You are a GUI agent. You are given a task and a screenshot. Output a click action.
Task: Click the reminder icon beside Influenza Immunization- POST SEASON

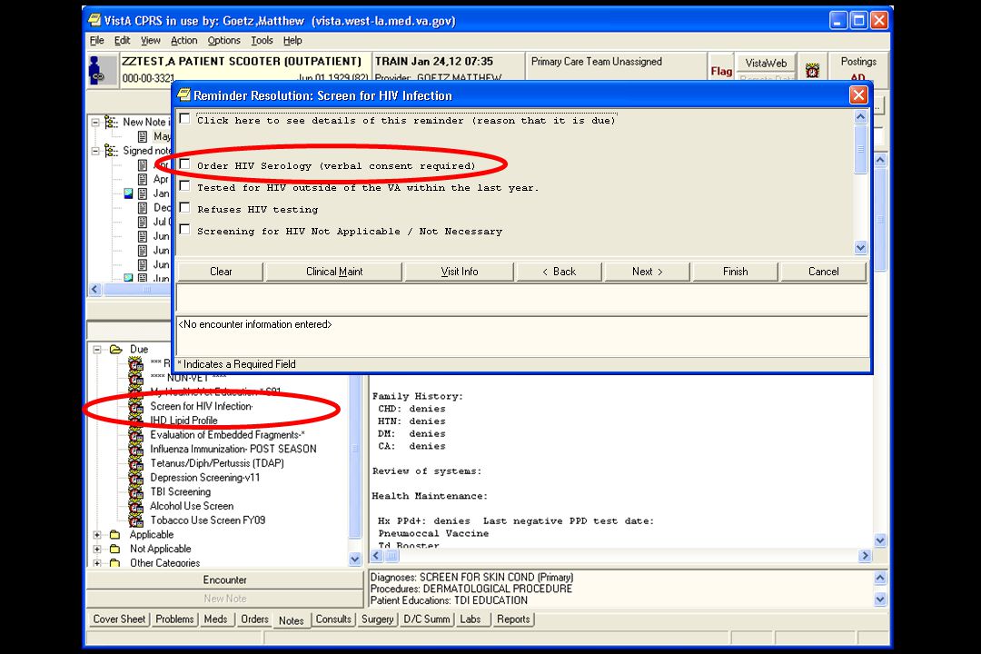click(135, 450)
